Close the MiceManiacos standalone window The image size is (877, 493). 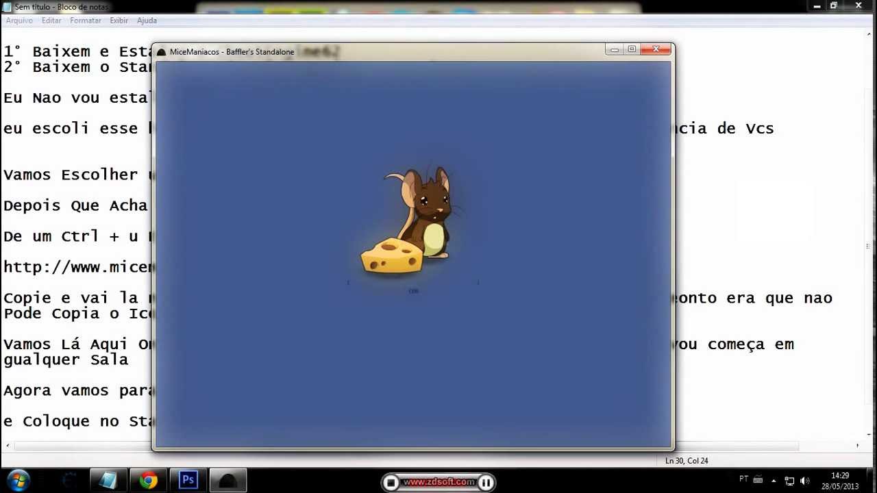[656, 49]
